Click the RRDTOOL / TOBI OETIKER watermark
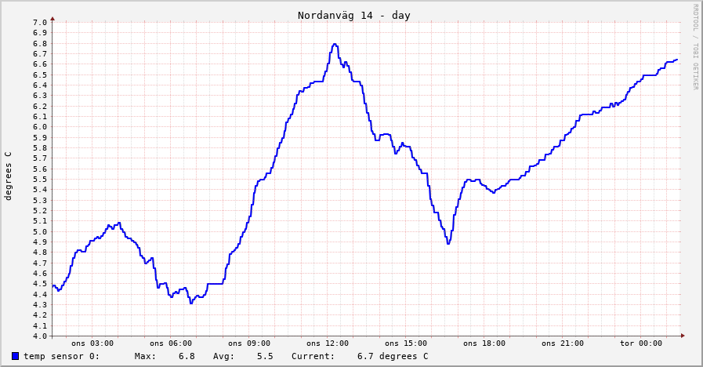The image size is (703, 367). [x=695, y=46]
